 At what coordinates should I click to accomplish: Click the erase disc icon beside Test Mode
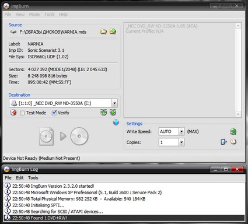(13, 113)
